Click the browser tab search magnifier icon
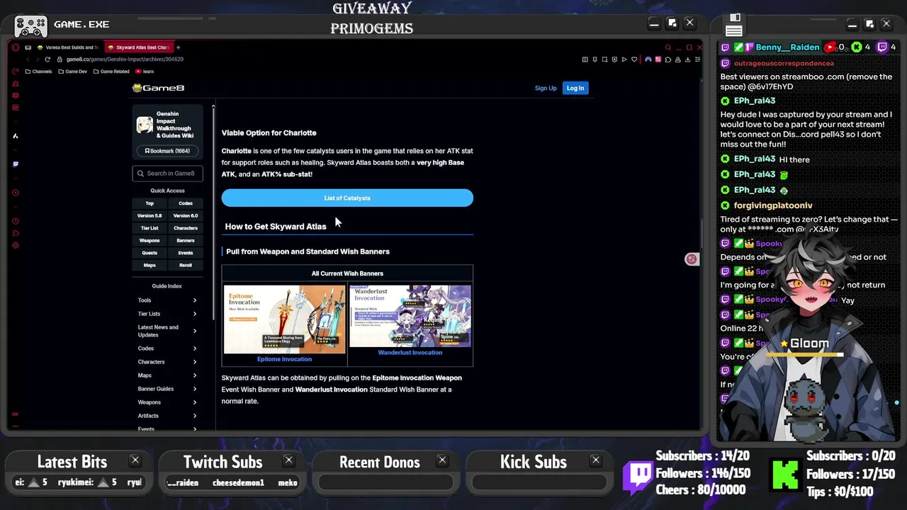Screen dimensions: 907x510 pyautogui.click(x=667, y=47)
